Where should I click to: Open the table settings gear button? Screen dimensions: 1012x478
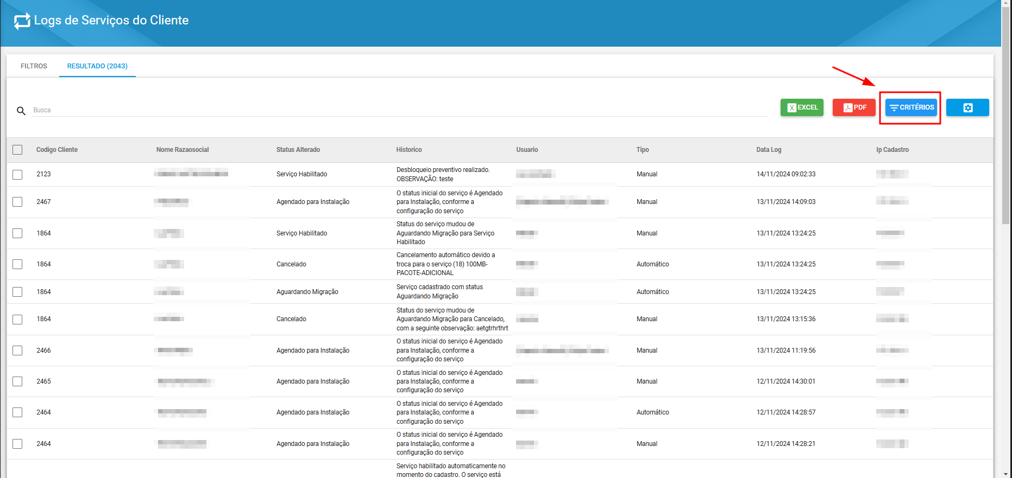coord(967,107)
